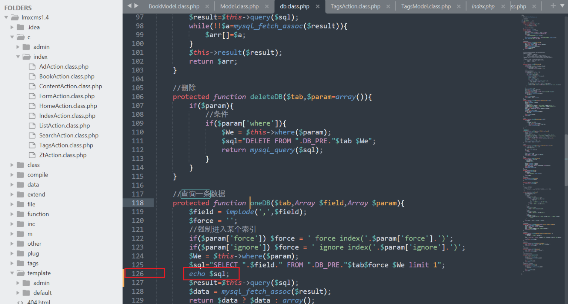568x304 pixels.
Task: Open ZtAction.class.php file
Action: point(63,155)
